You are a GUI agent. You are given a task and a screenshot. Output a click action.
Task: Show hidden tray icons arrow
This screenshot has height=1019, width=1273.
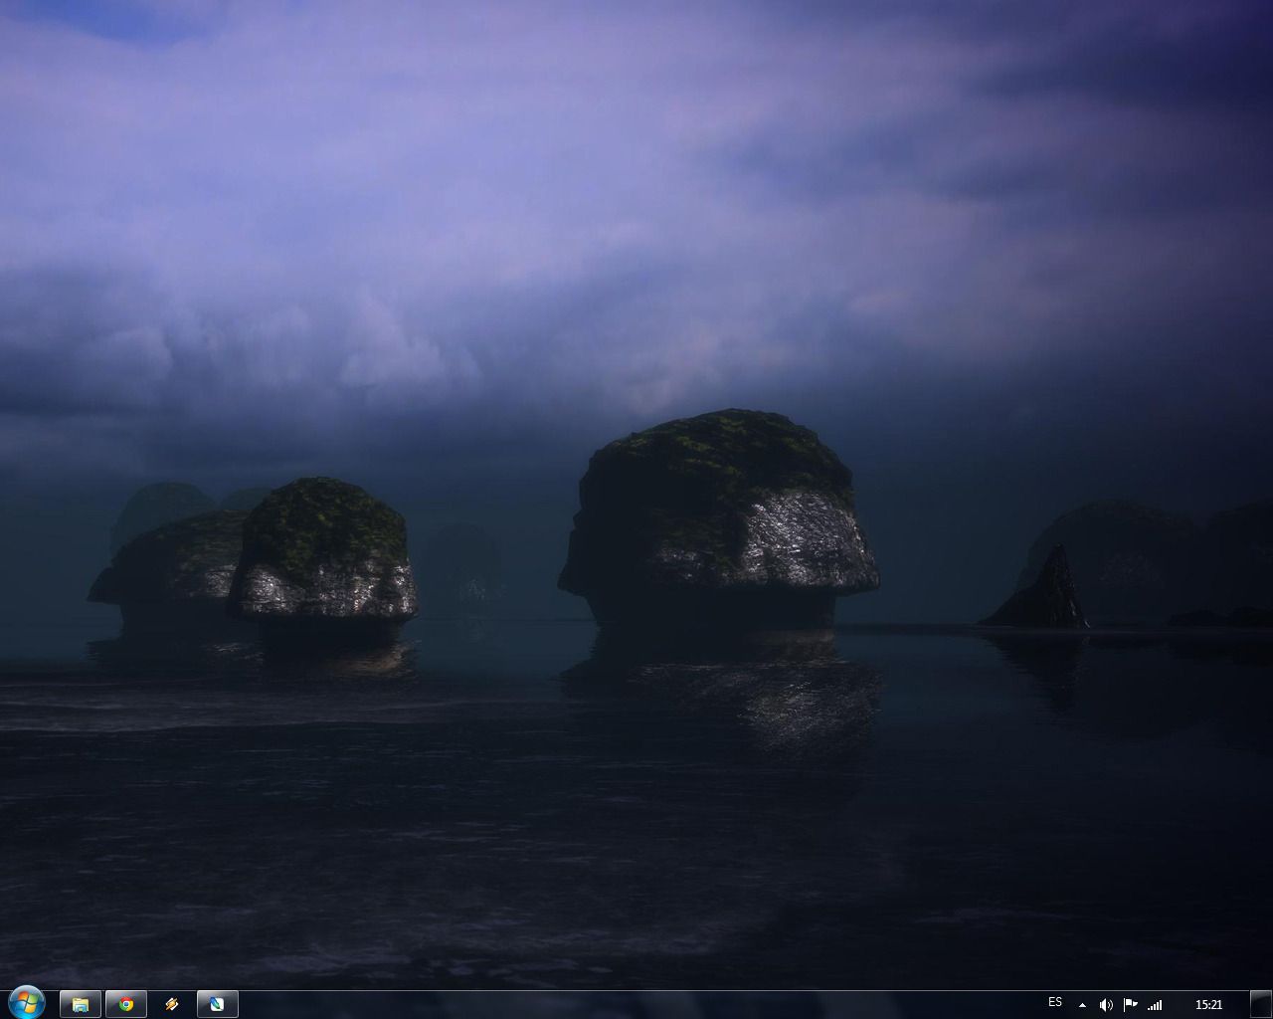[1082, 1005]
